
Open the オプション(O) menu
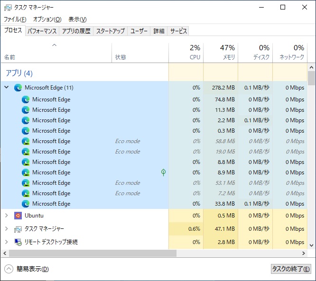point(47,19)
